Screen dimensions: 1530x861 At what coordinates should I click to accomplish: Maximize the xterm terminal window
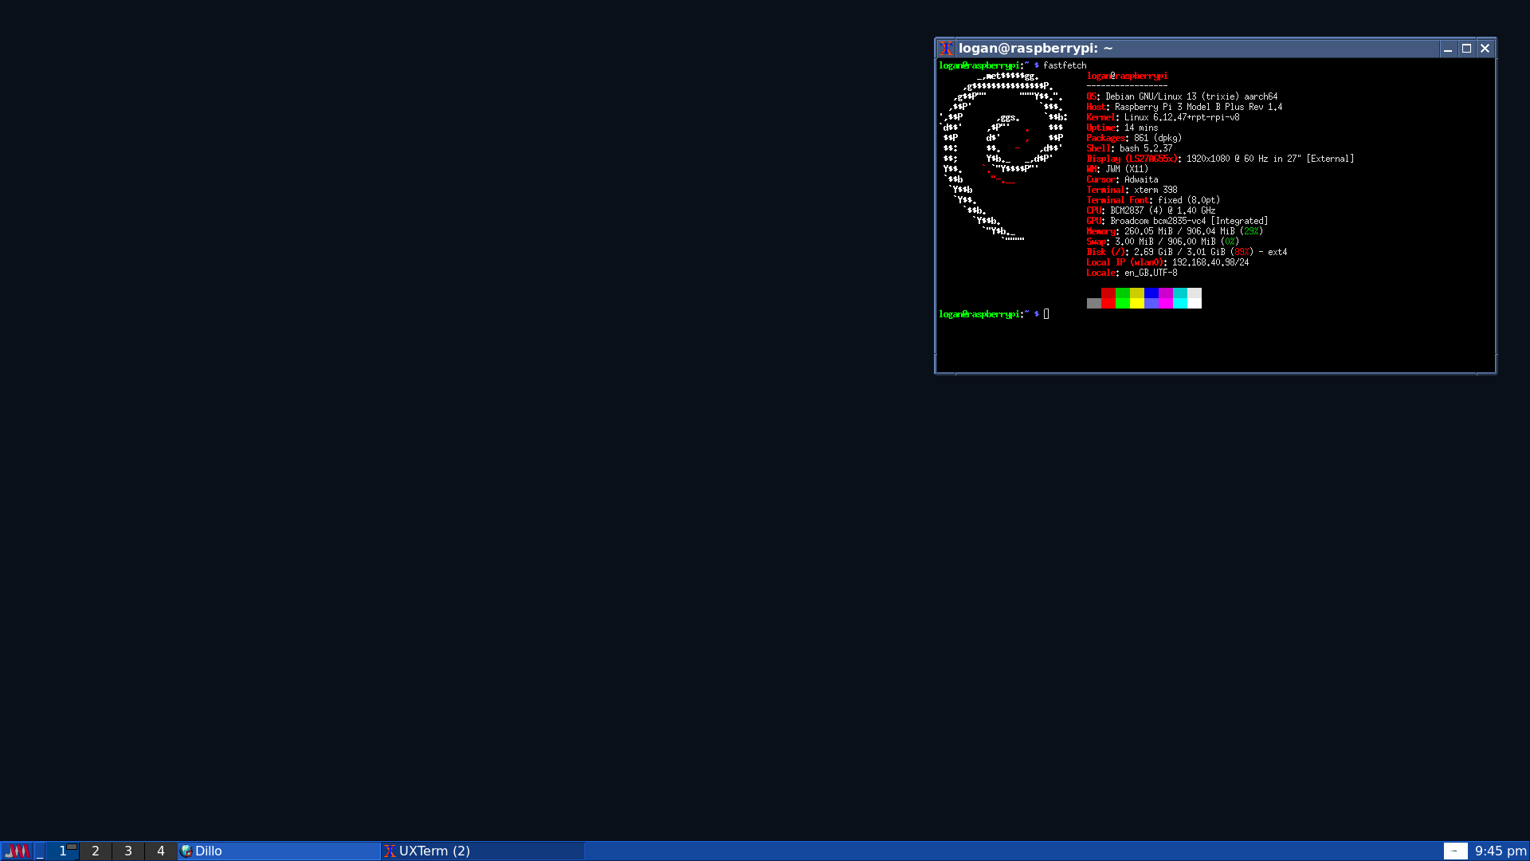click(1466, 49)
